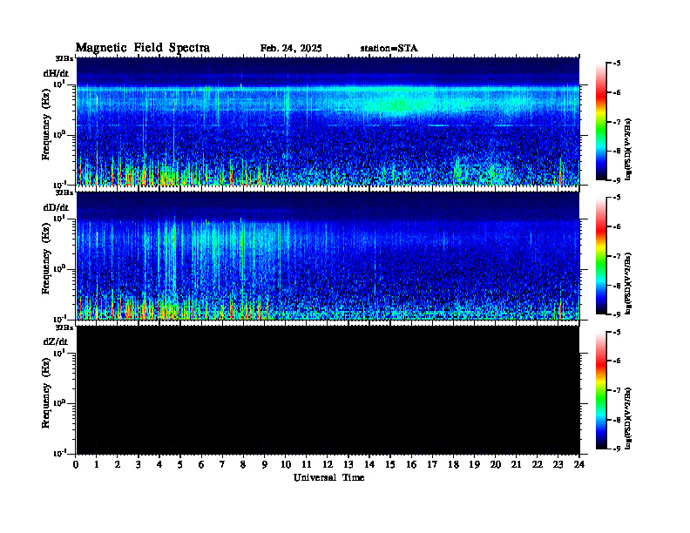Click hour 23 on the Universal Time axis

[x=558, y=464]
